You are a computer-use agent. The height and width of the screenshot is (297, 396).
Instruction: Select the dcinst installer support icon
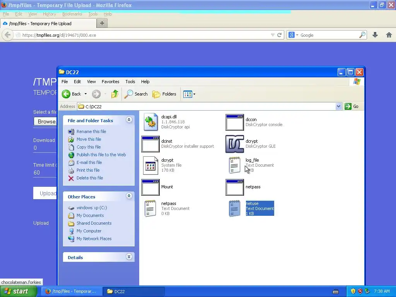click(150, 144)
